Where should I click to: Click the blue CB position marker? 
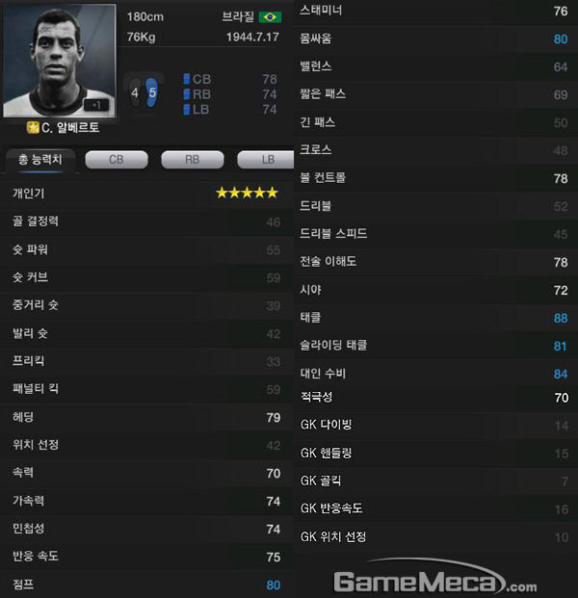(187, 79)
